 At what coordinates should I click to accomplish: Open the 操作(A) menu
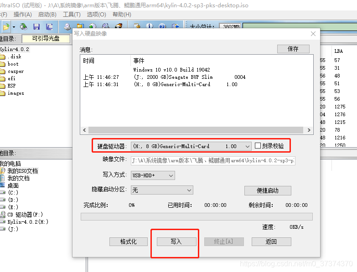point(22,15)
